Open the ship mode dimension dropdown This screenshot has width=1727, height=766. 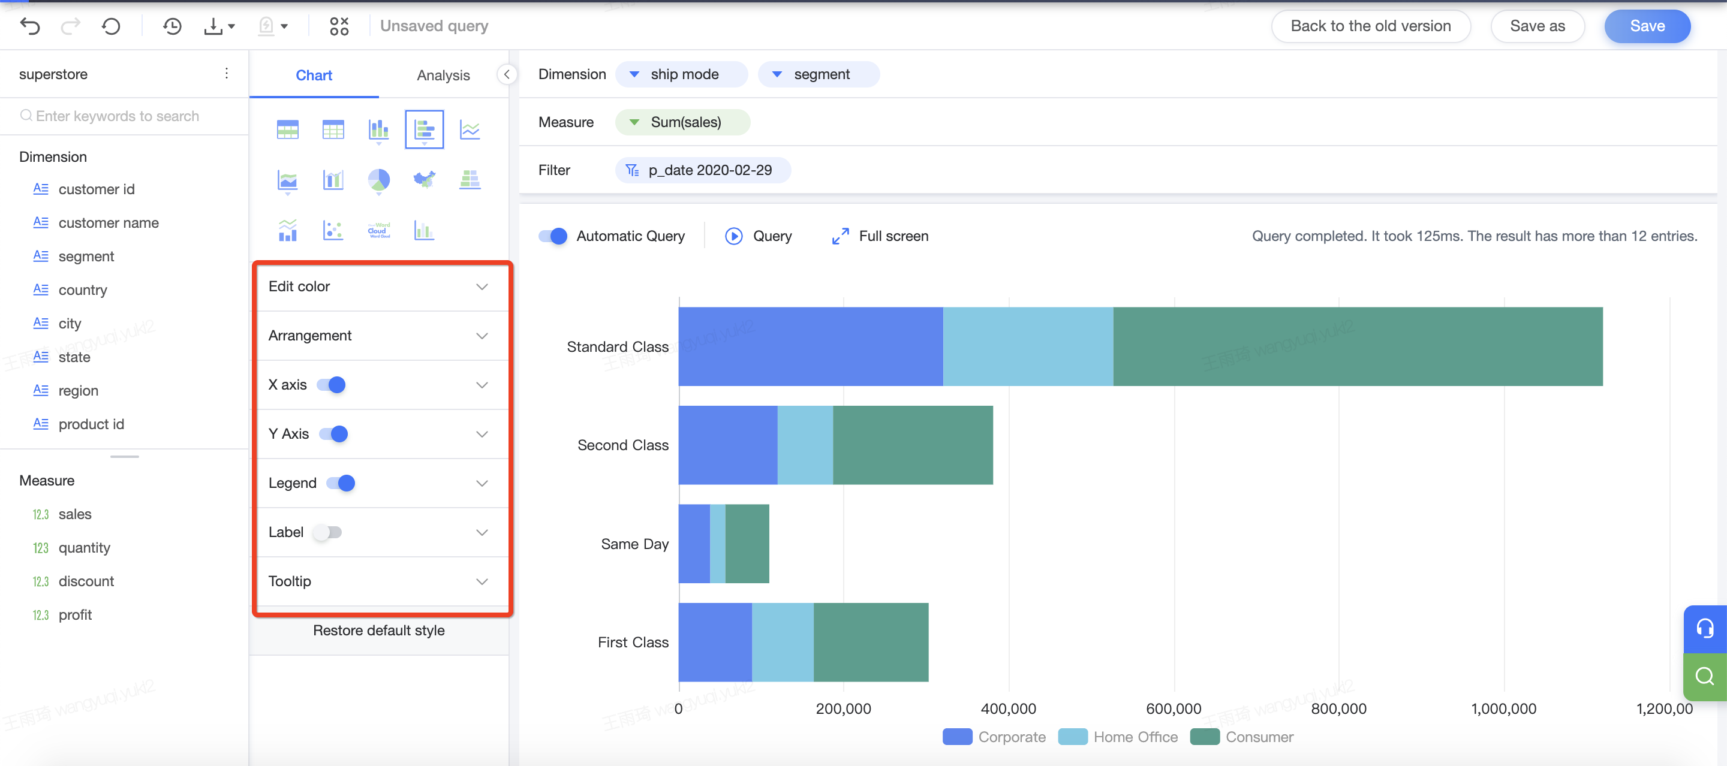tap(634, 74)
